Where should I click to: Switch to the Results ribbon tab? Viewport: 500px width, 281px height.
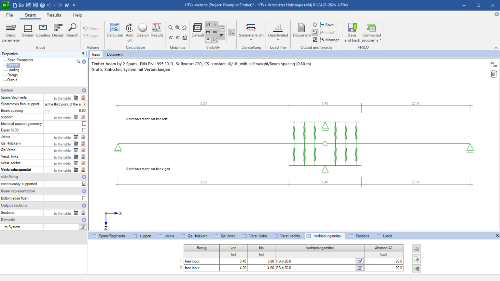tap(54, 15)
